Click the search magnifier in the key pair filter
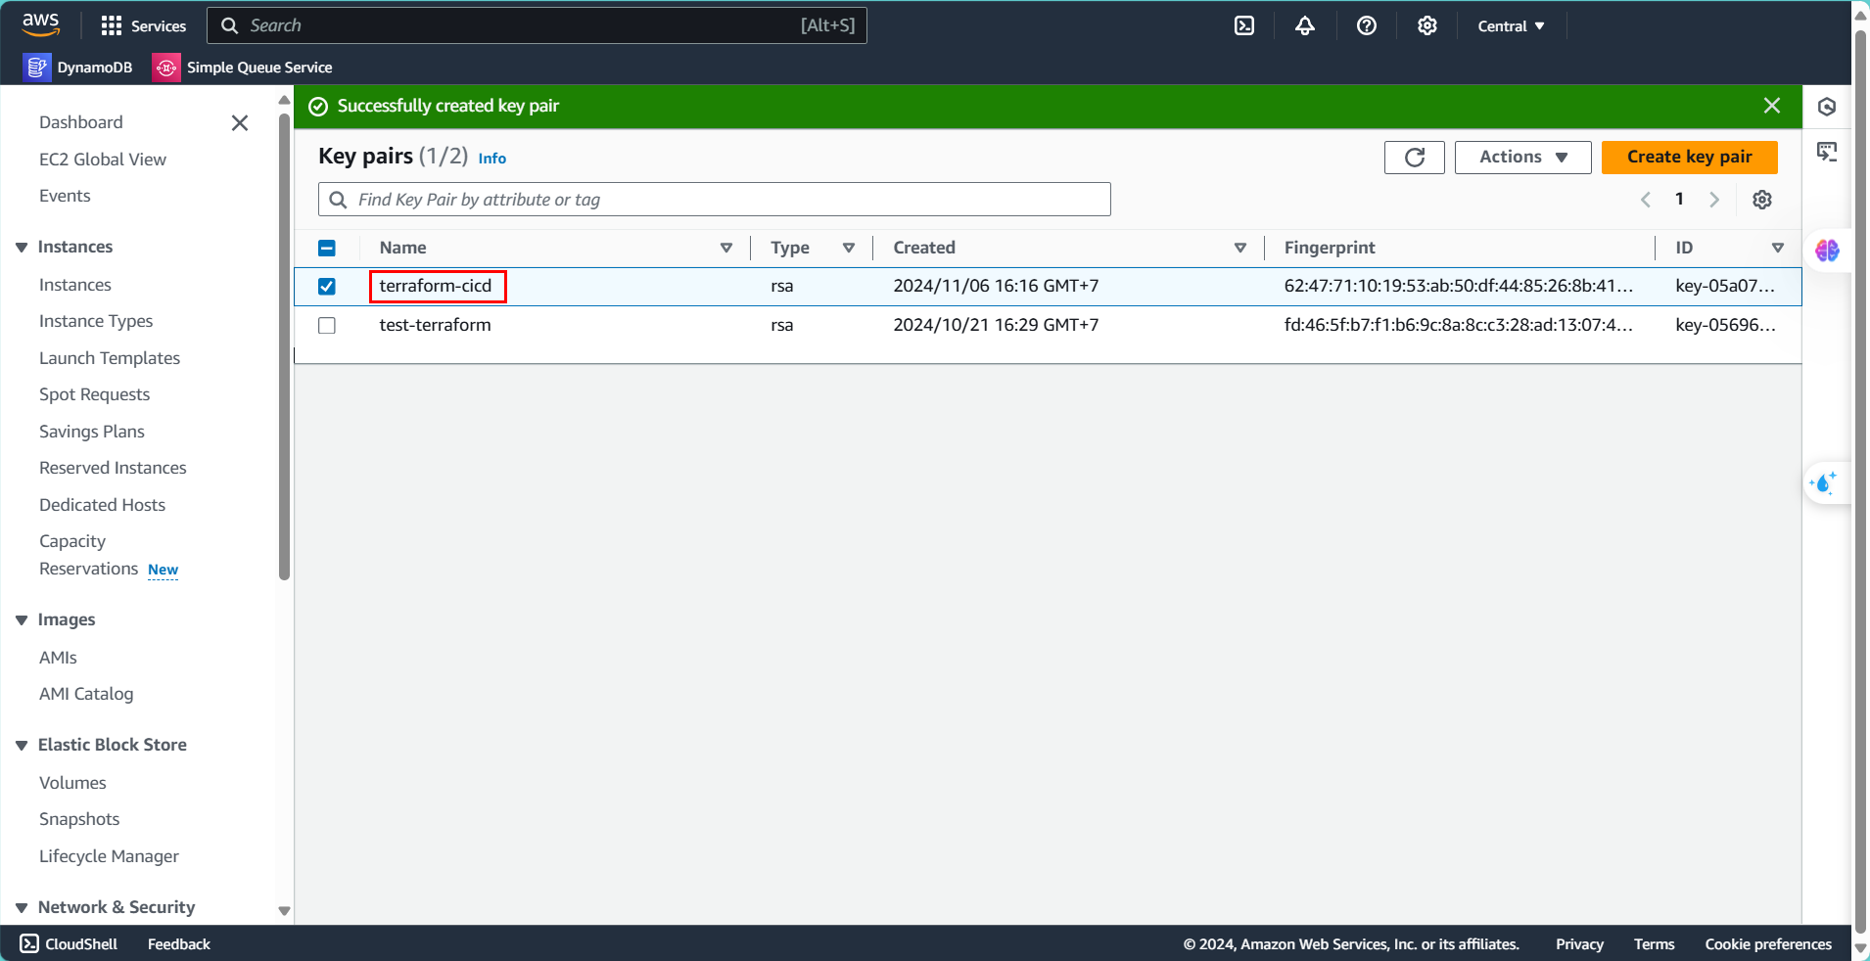This screenshot has height=961, width=1870. pyautogui.click(x=339, y=200)
